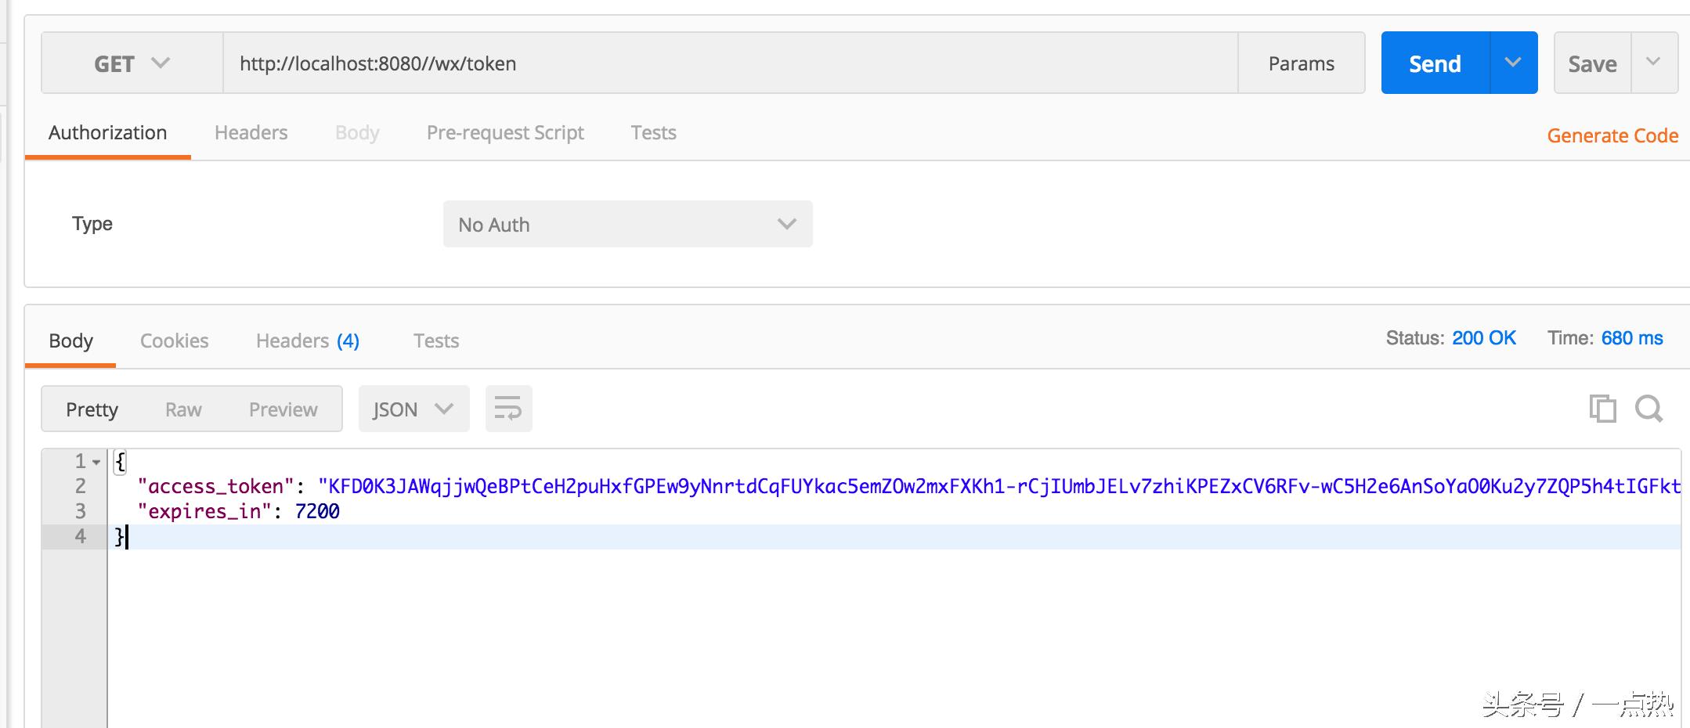Open the Params editor

1301,63
